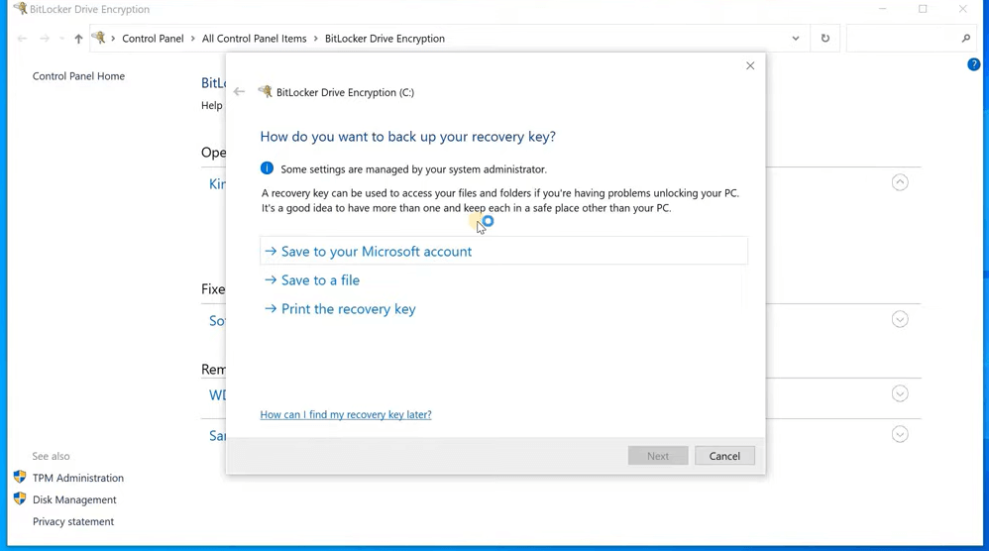Click the shield icon beside Disk Management

point(20,499)
